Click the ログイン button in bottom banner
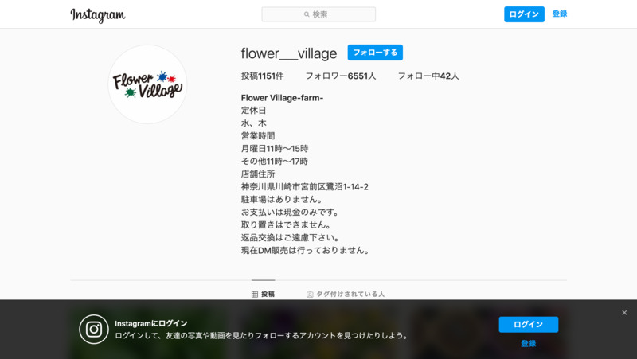 tap(528, 325)
